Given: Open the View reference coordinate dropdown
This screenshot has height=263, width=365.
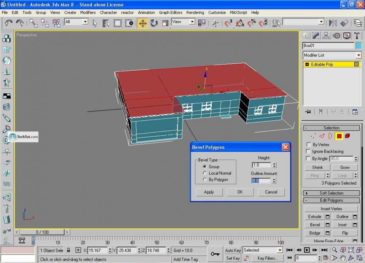Looking at the screenshot, I should (192, 22).
